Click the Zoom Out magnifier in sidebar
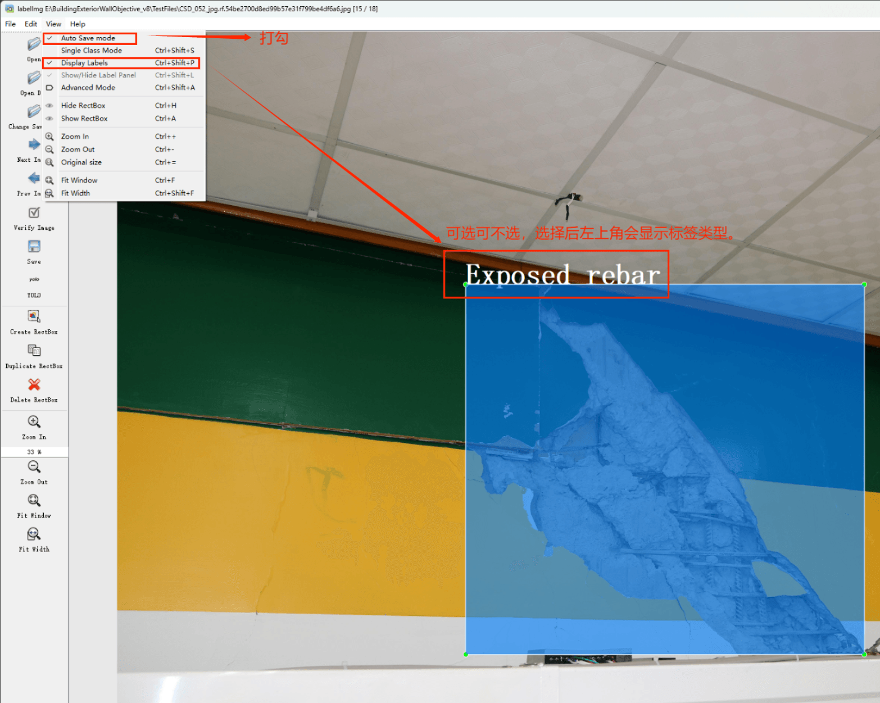The height and width of the screenshot is (703, 880). [x=34, y=467]
